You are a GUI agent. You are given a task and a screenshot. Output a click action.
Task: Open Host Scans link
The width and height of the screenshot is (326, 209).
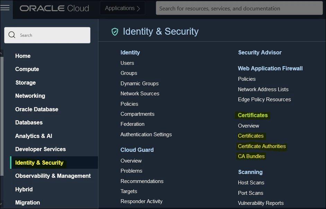pos(251,183)
